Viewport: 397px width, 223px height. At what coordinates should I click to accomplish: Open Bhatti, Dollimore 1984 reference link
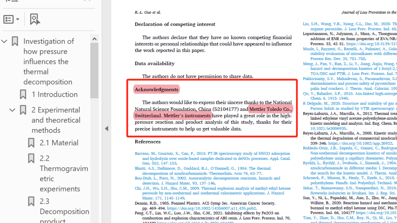(203, 171)
